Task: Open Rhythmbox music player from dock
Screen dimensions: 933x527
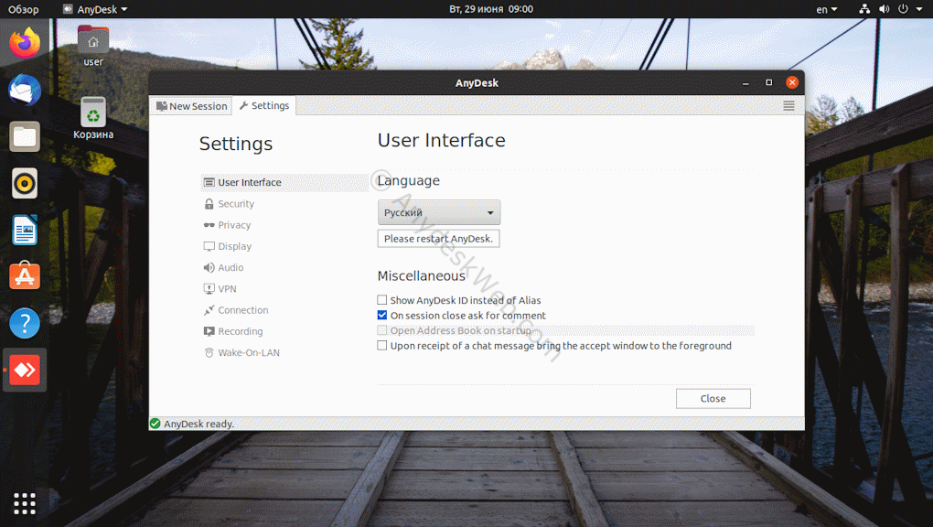Action: point(25,183)
